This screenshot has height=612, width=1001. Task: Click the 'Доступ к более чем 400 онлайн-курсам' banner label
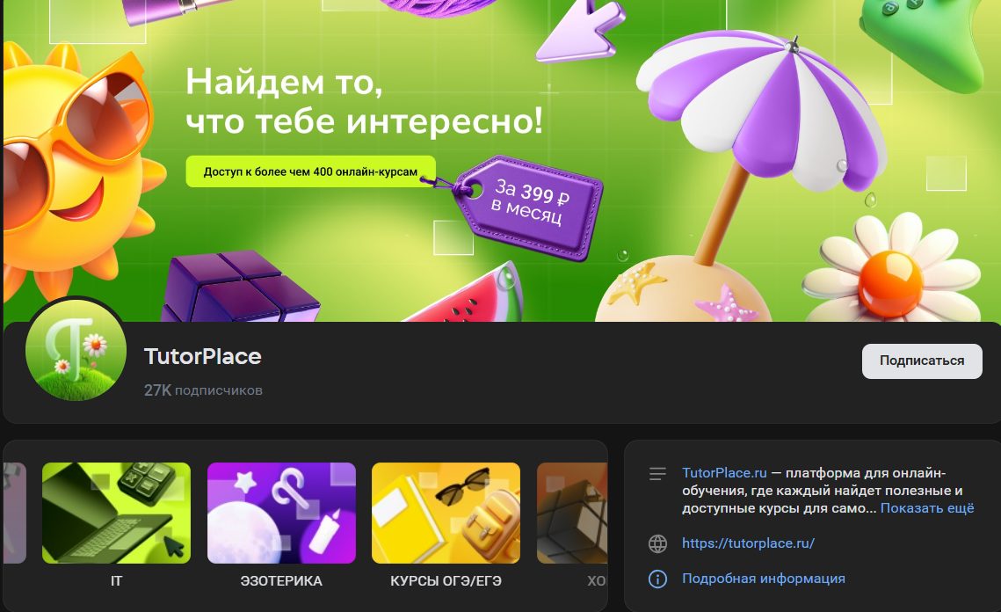310,172
